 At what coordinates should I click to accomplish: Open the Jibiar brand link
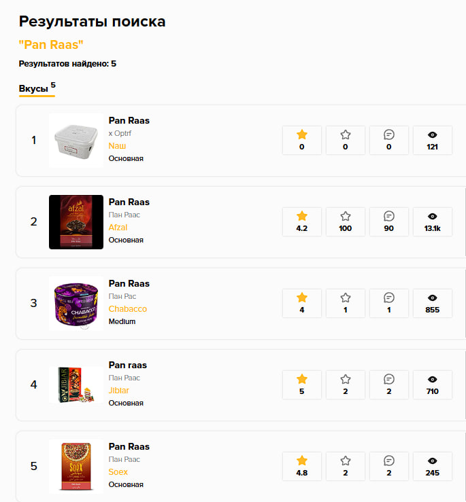118,391
